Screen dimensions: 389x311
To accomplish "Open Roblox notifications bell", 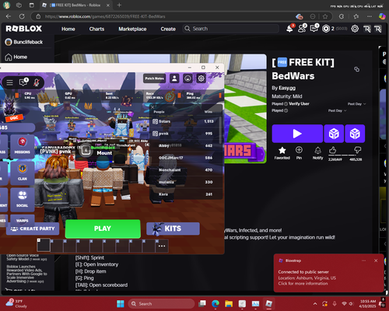I will pos(289,29).
